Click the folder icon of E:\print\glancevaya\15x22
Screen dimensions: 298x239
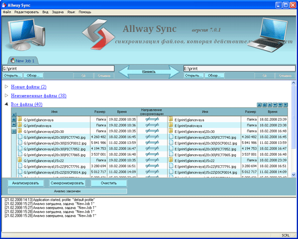(x=171, y=160)
